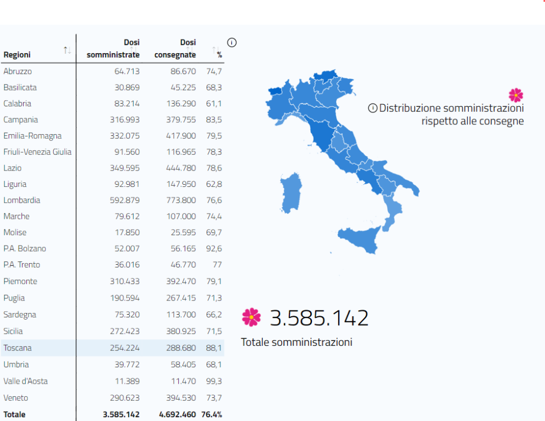This screenshot has height=421, width=545.
Task: Click Veneto administered doses 290.623
Action: coord(125,398)
